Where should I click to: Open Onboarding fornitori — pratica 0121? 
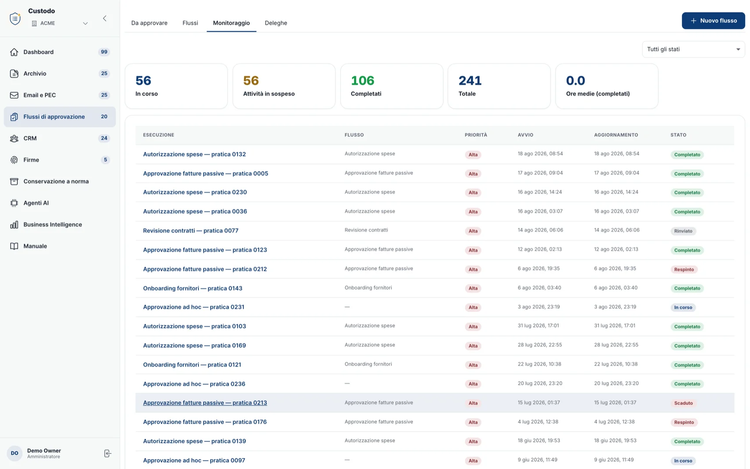[x=192, y=365]
